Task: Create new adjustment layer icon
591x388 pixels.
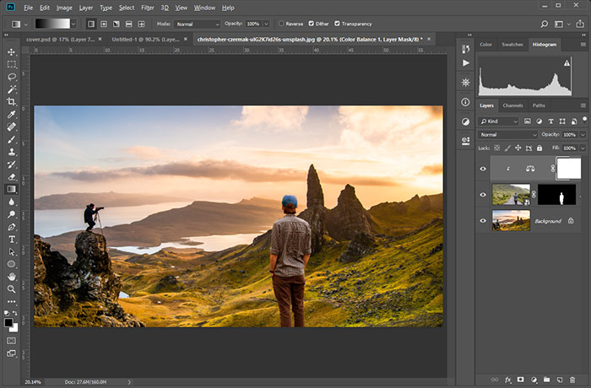Action: tap(534, 380)
